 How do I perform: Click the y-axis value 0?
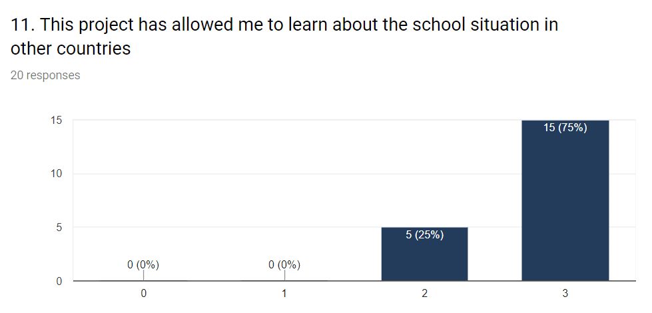coord(59,282)
